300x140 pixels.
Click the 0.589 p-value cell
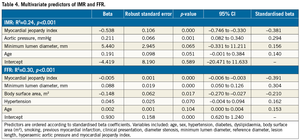pos(188,62)
